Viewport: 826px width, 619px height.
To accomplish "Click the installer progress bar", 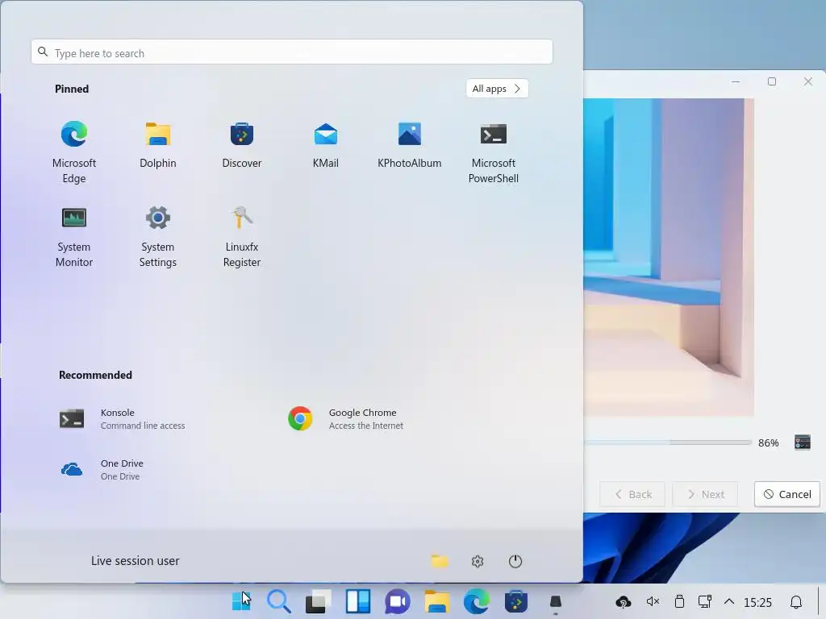I will click(x=667, y=442).
